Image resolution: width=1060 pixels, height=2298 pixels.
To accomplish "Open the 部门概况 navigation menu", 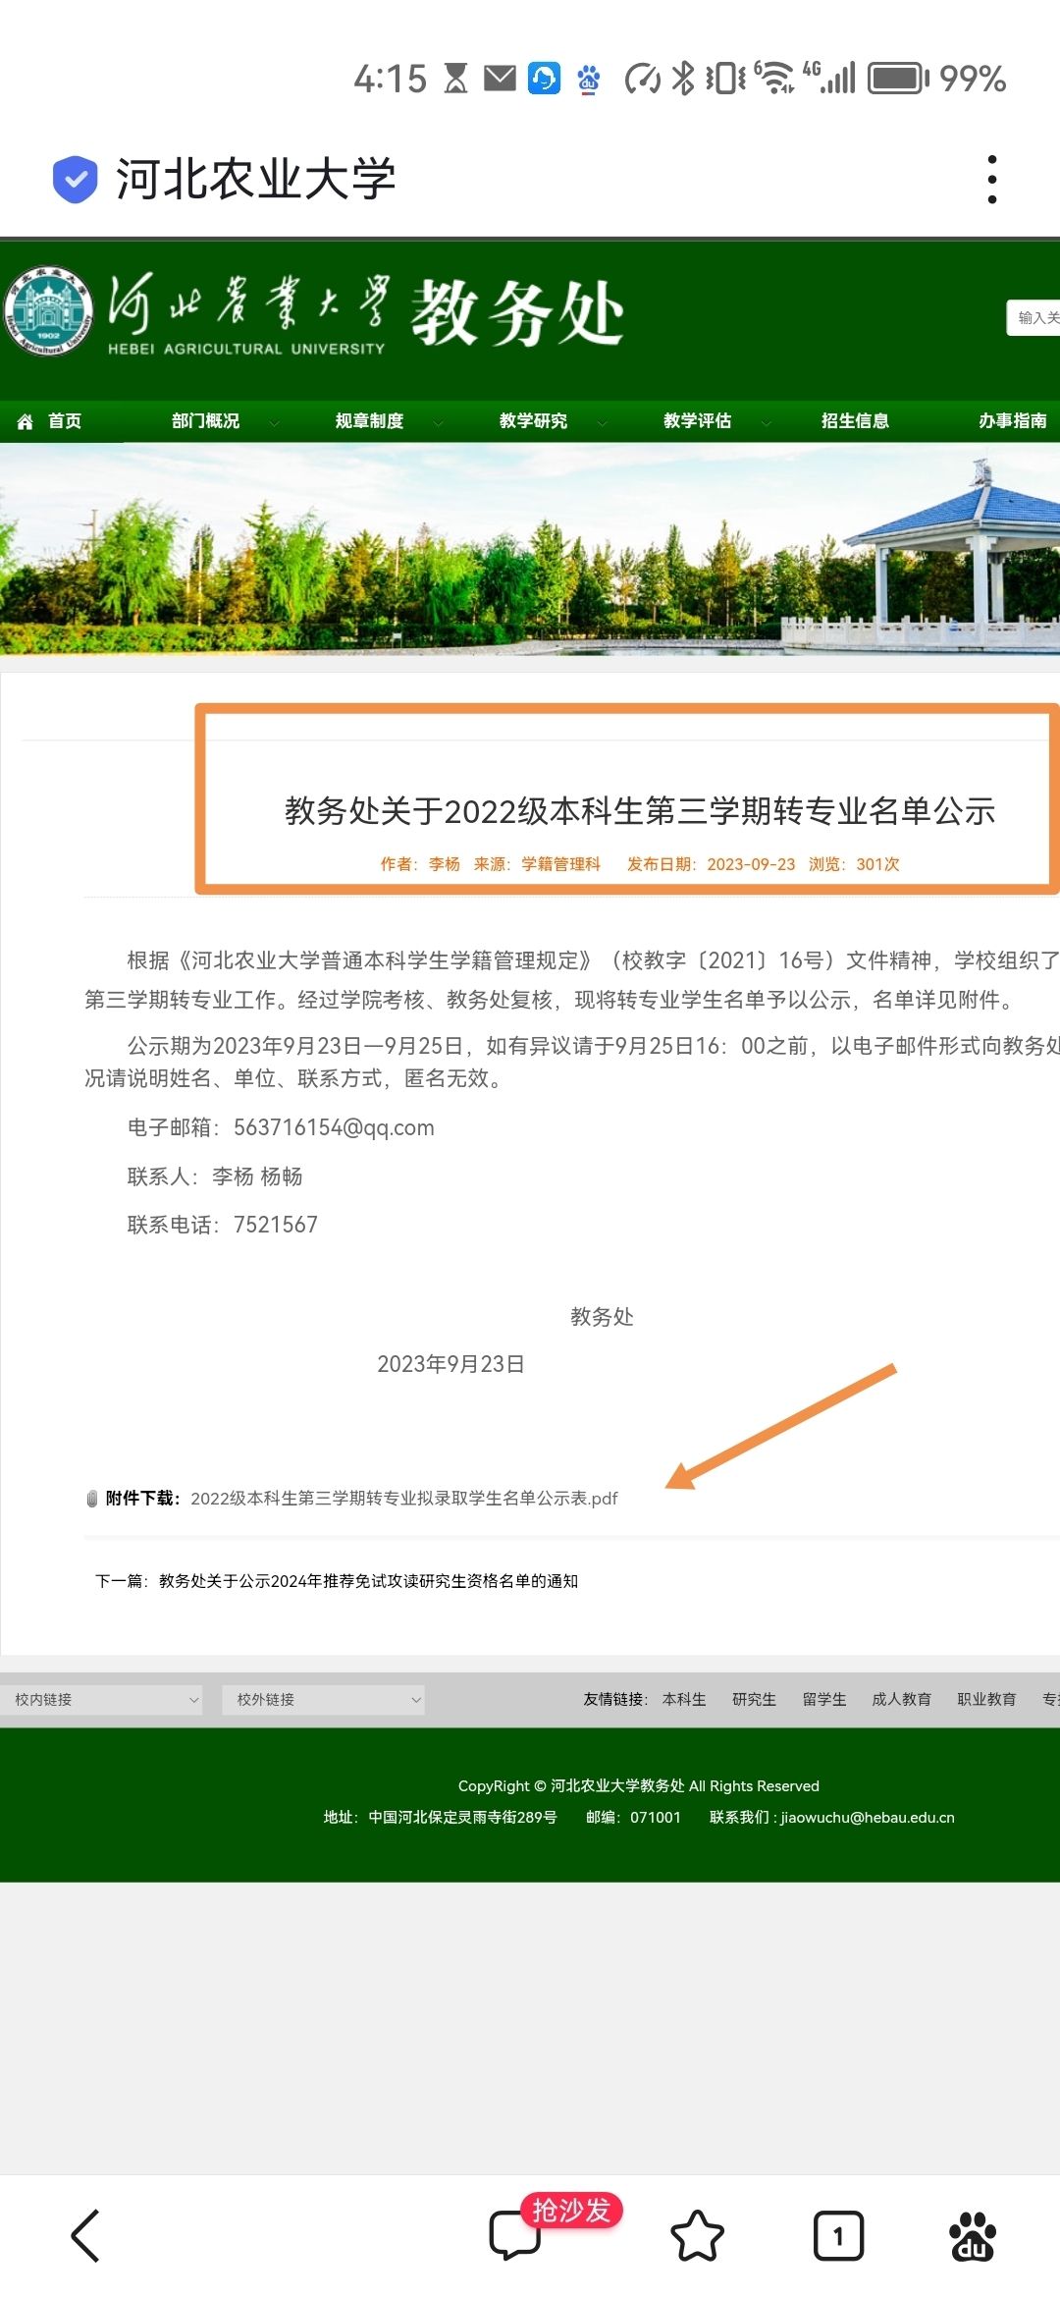I will pyautogui.click(x=205, y=421).
